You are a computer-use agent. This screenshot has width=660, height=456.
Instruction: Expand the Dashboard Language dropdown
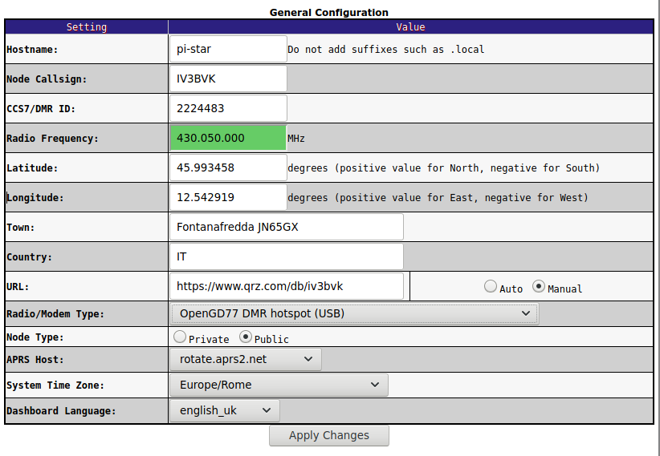tap(224, 410)
